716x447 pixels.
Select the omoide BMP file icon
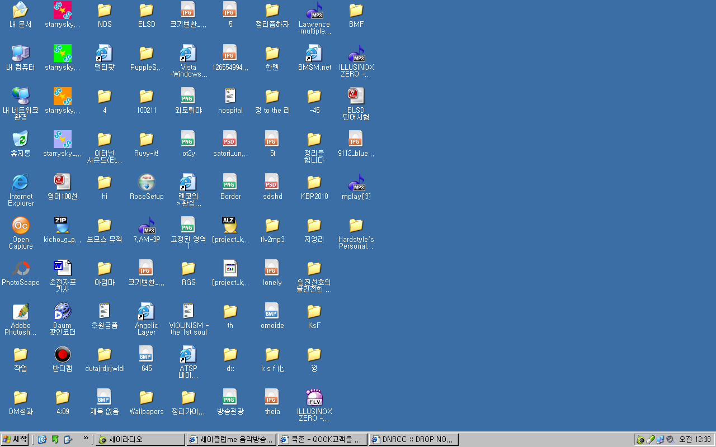click(x=272, y=312)
